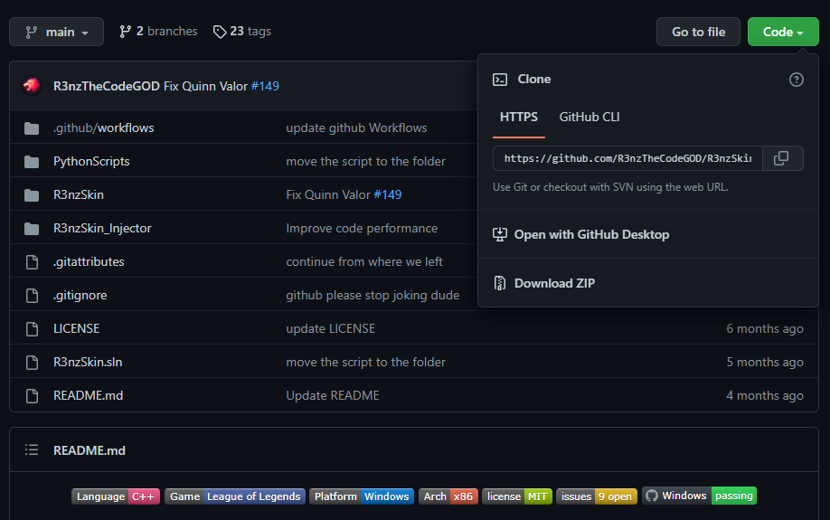Open 'continue from where we left' commit
This screenshot has width=830, height=520.
[x=364, y=261]
